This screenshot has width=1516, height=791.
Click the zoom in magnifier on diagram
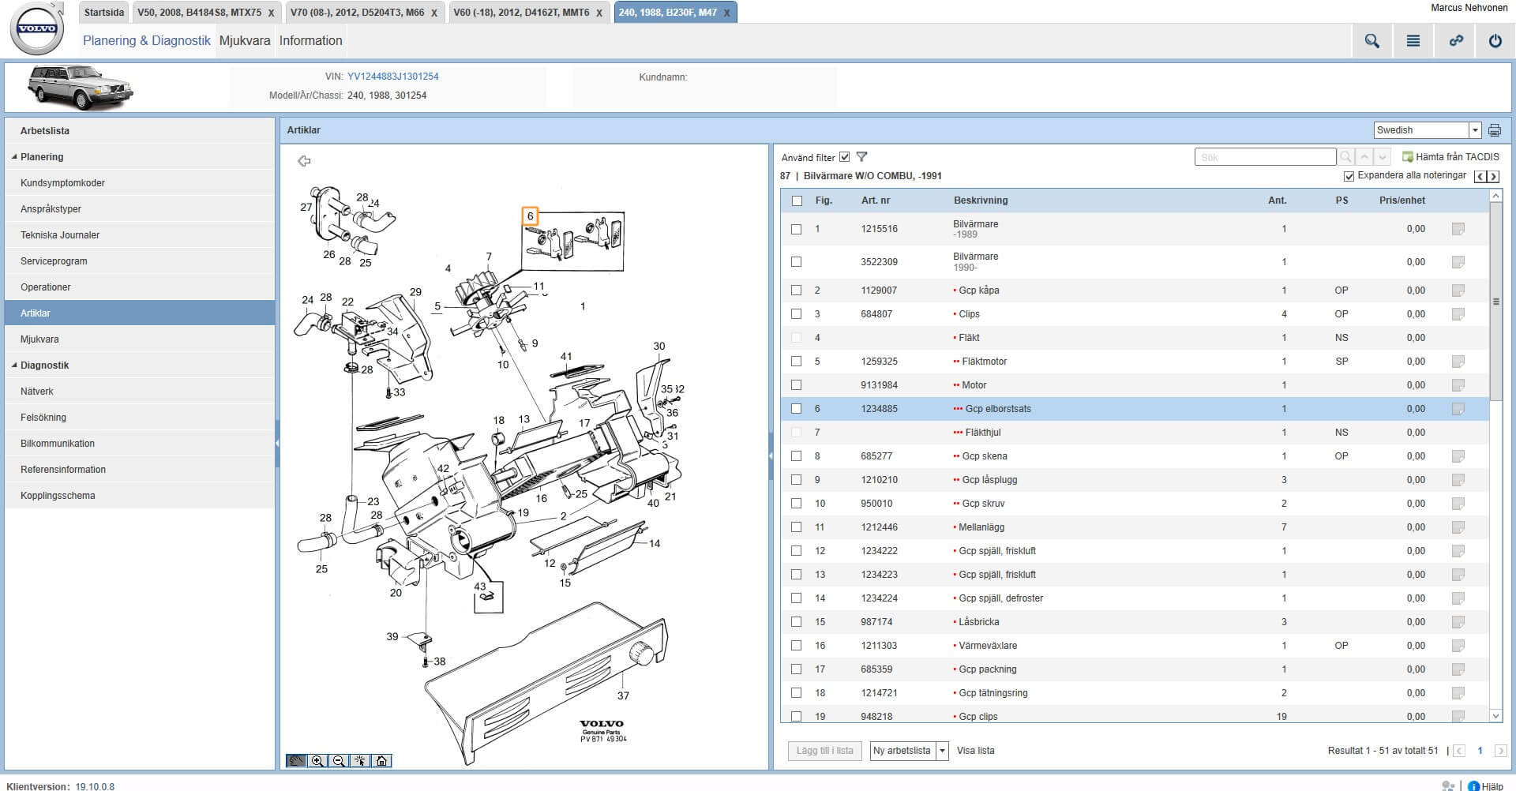[317, 761]
